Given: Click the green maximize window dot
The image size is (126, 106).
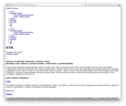Looking at the screenshot, I should click(11, 5).
